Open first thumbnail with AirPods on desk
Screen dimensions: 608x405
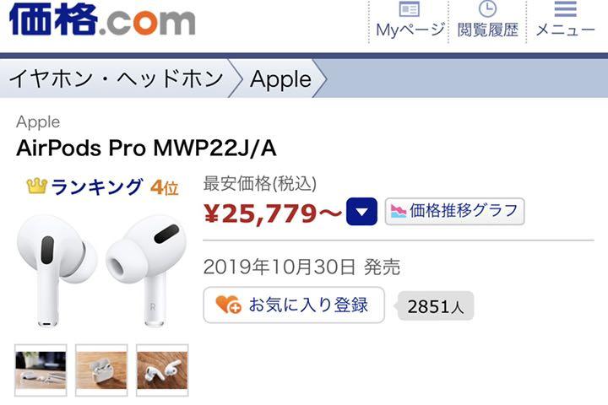click(41, 370)
